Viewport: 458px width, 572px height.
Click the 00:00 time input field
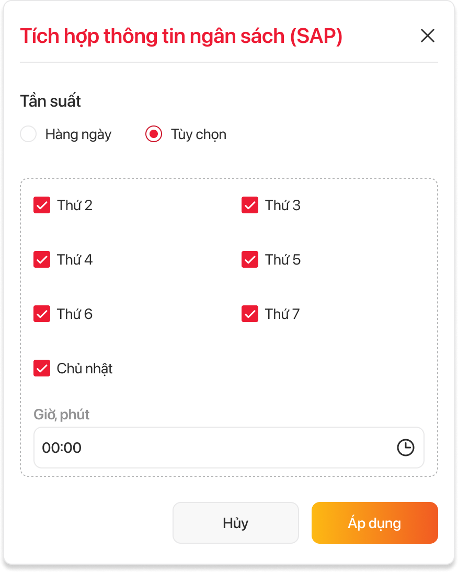[x=209, y=448]
